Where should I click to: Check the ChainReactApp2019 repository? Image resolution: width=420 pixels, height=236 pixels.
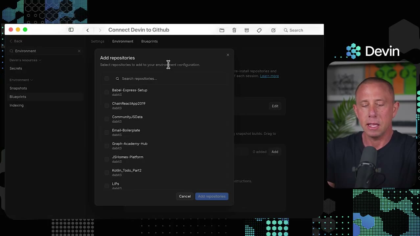106,106
